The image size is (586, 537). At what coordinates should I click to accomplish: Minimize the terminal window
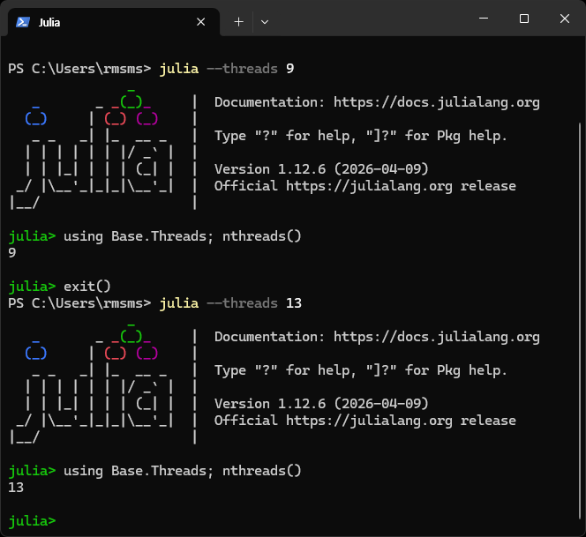[484, 19]
